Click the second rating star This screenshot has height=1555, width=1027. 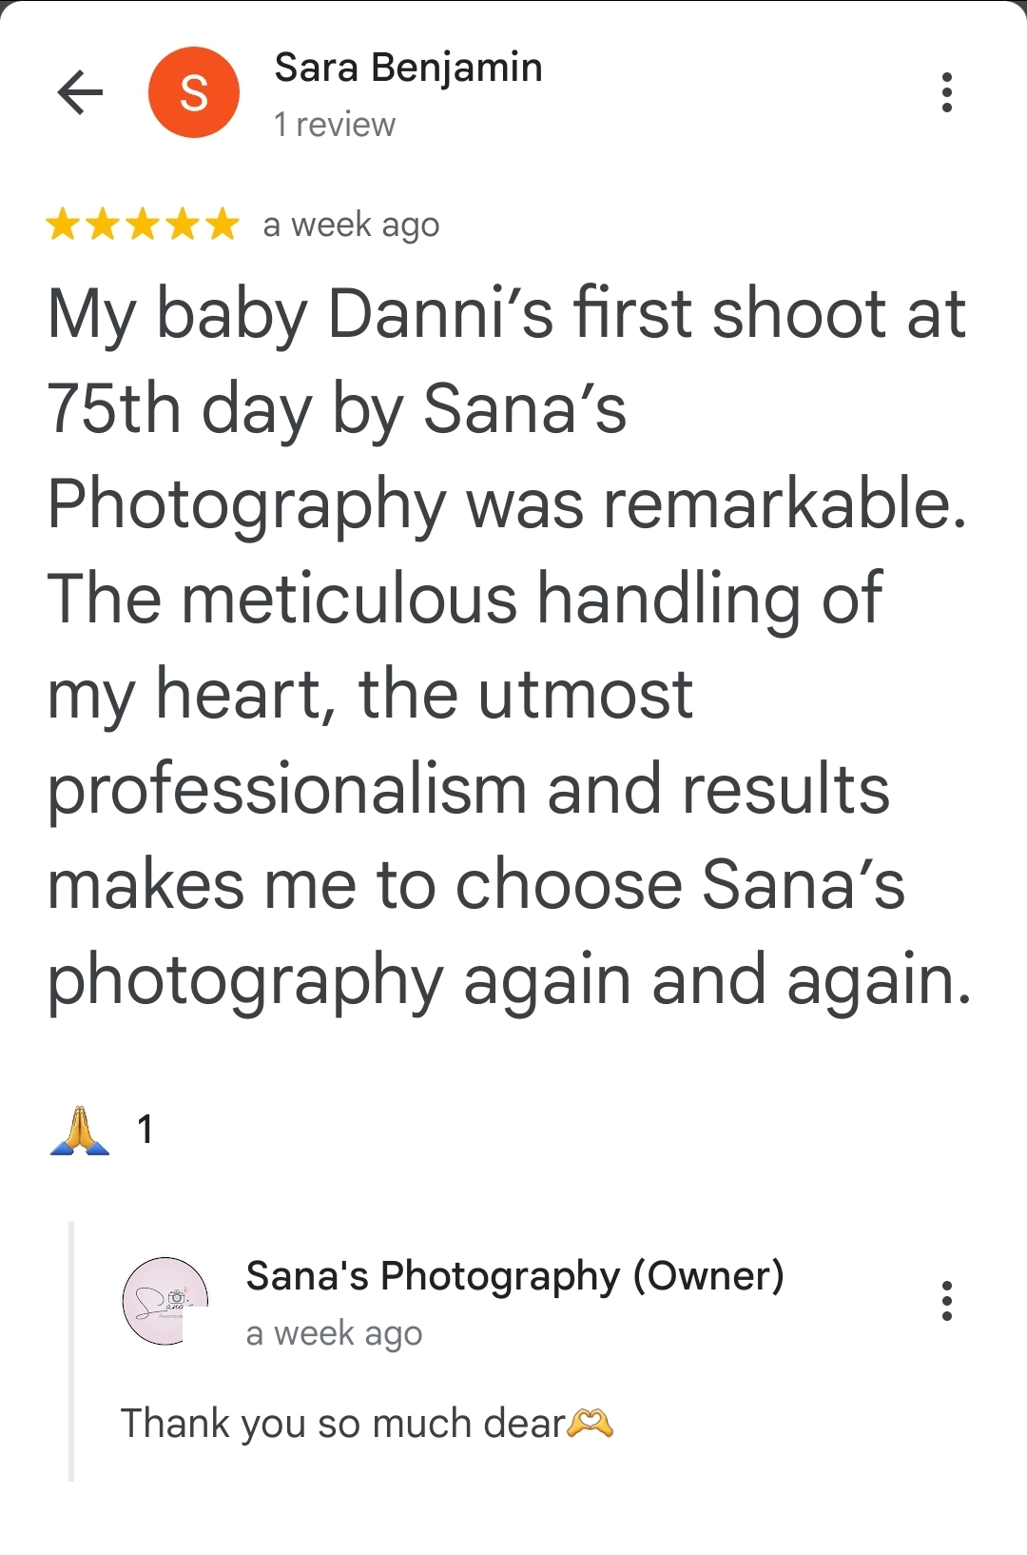[103, 225]
